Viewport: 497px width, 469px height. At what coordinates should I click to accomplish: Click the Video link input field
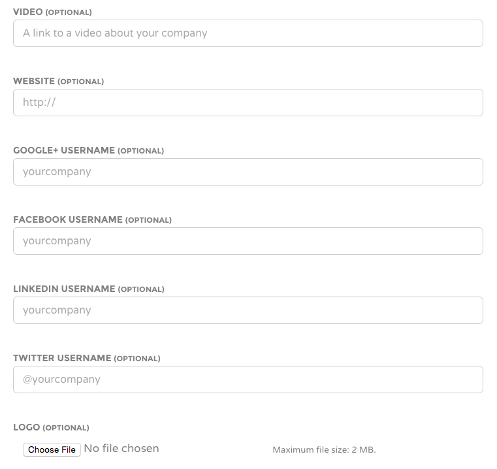pos(248,33)
